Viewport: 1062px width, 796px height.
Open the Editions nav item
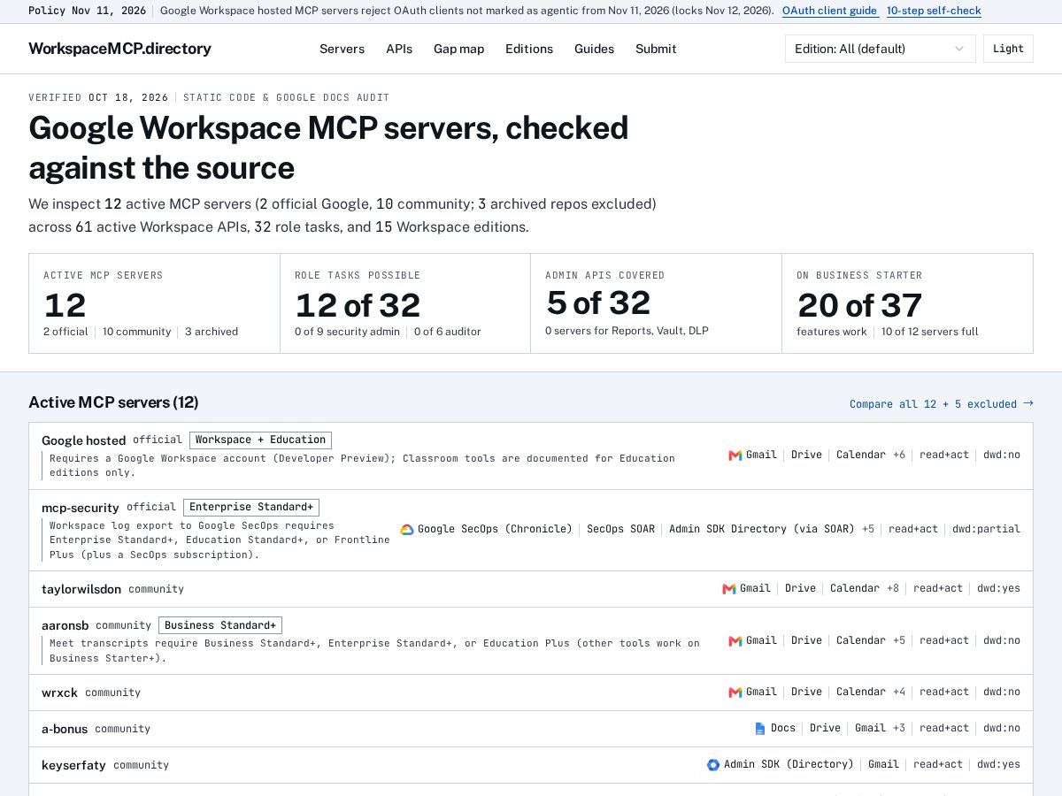click(529, 49)
